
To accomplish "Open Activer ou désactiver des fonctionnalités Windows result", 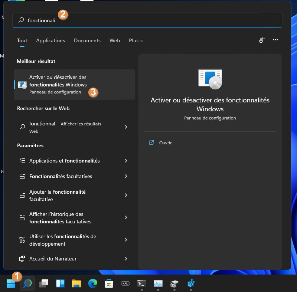I will (x=58, y=85).
